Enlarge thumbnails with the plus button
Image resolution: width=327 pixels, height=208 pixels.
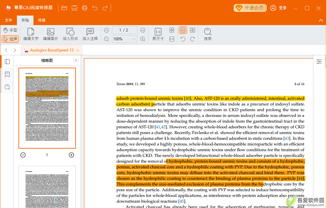[x=71, y=155]
